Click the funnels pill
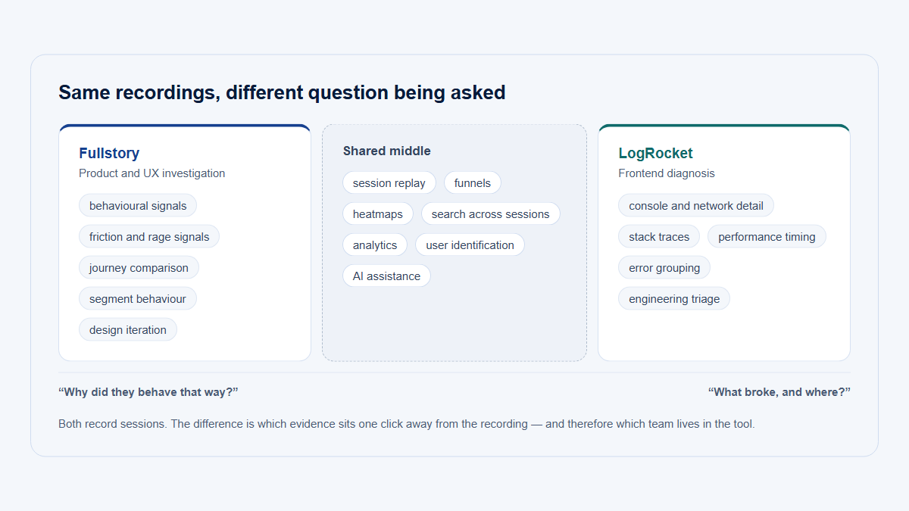Screen dimensions: 909x511 [x=473, y=183]
